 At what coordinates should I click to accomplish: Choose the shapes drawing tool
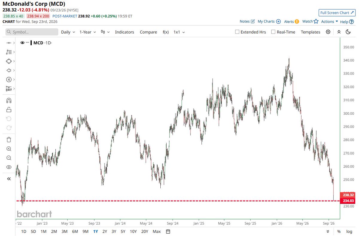click(9, 61)
